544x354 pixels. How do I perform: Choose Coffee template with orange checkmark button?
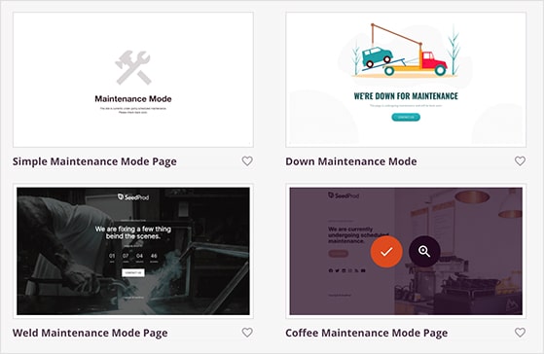point(386,251)
